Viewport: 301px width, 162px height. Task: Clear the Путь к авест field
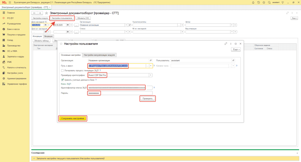point(150,66)
